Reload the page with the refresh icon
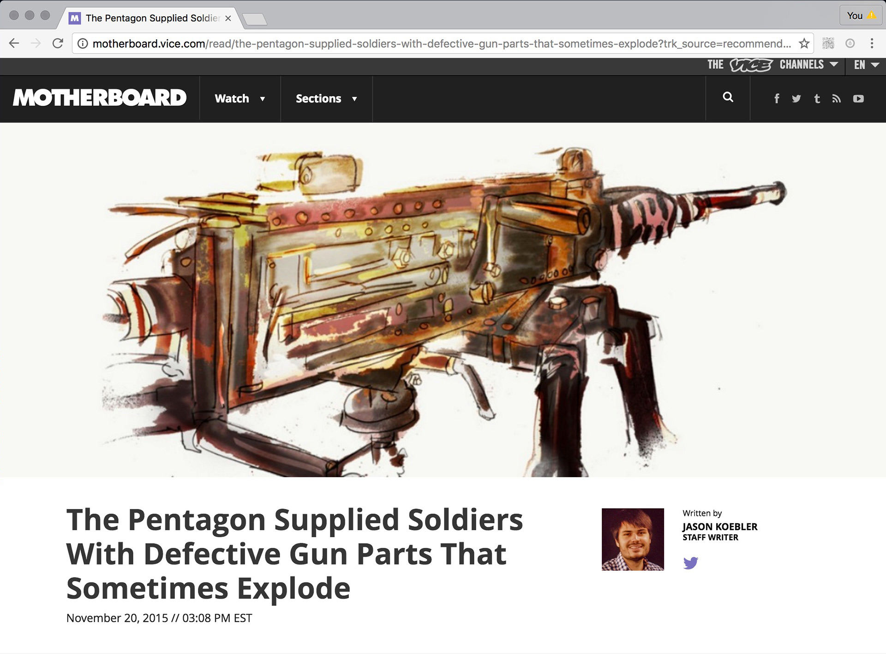886x654 pixels. click(58, 43)
